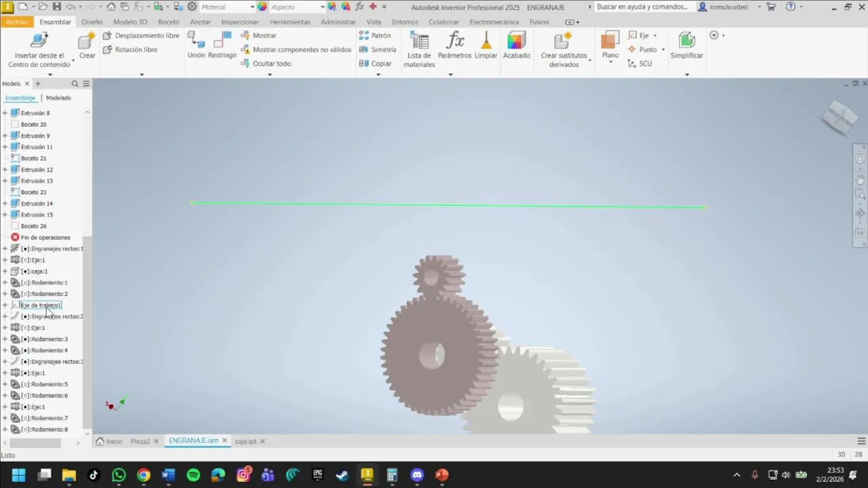Click the help and commands search field
Screen dimensions: 868x488
click(644, 7)
